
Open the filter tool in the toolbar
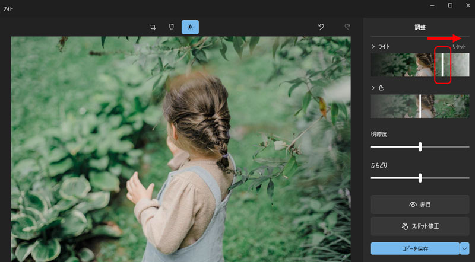[x=171, y=27]
